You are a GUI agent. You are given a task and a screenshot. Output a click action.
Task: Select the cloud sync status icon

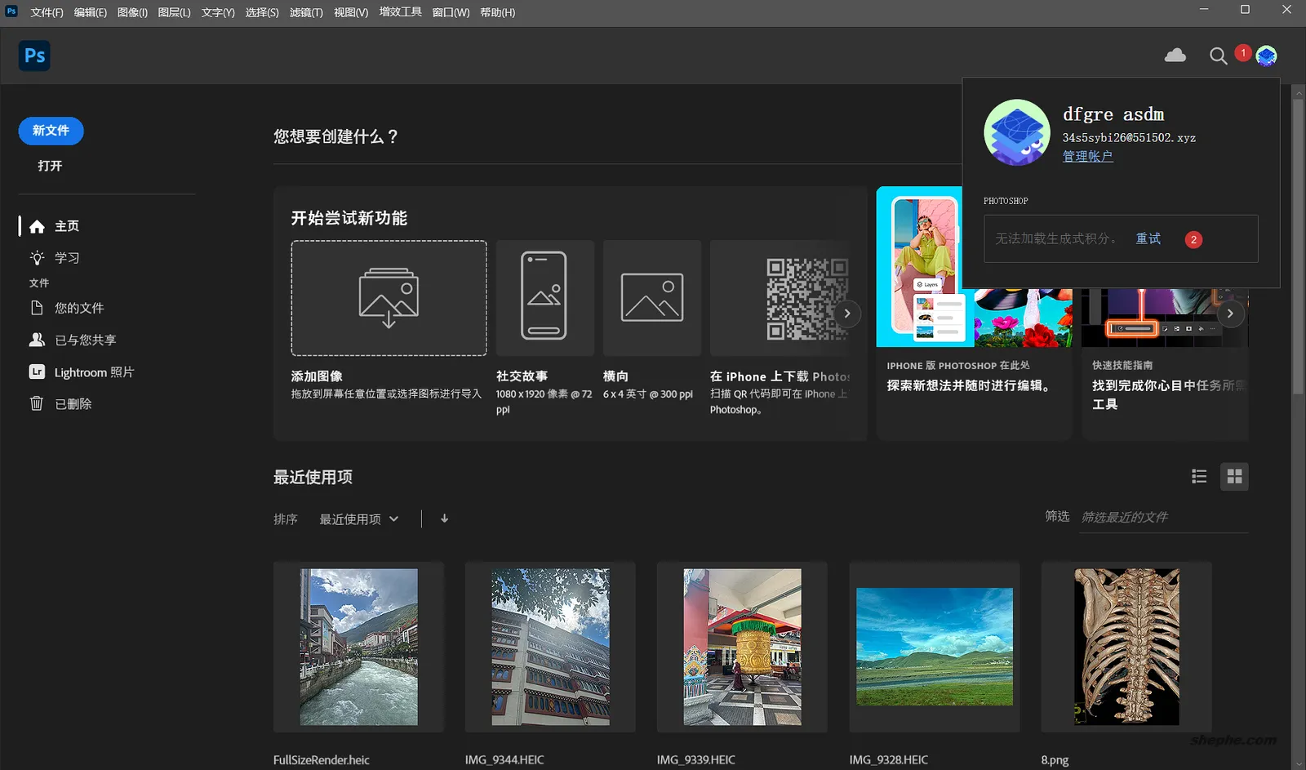click(1175, 56)
